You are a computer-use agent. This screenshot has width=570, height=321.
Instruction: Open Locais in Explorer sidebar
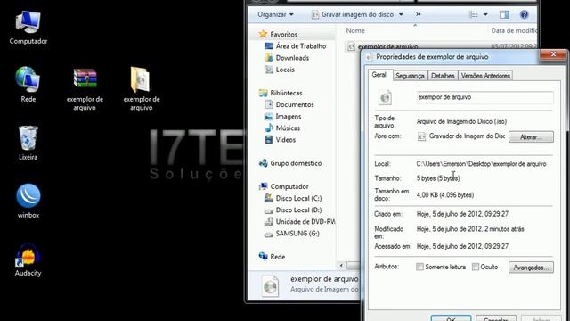[280, 70]
